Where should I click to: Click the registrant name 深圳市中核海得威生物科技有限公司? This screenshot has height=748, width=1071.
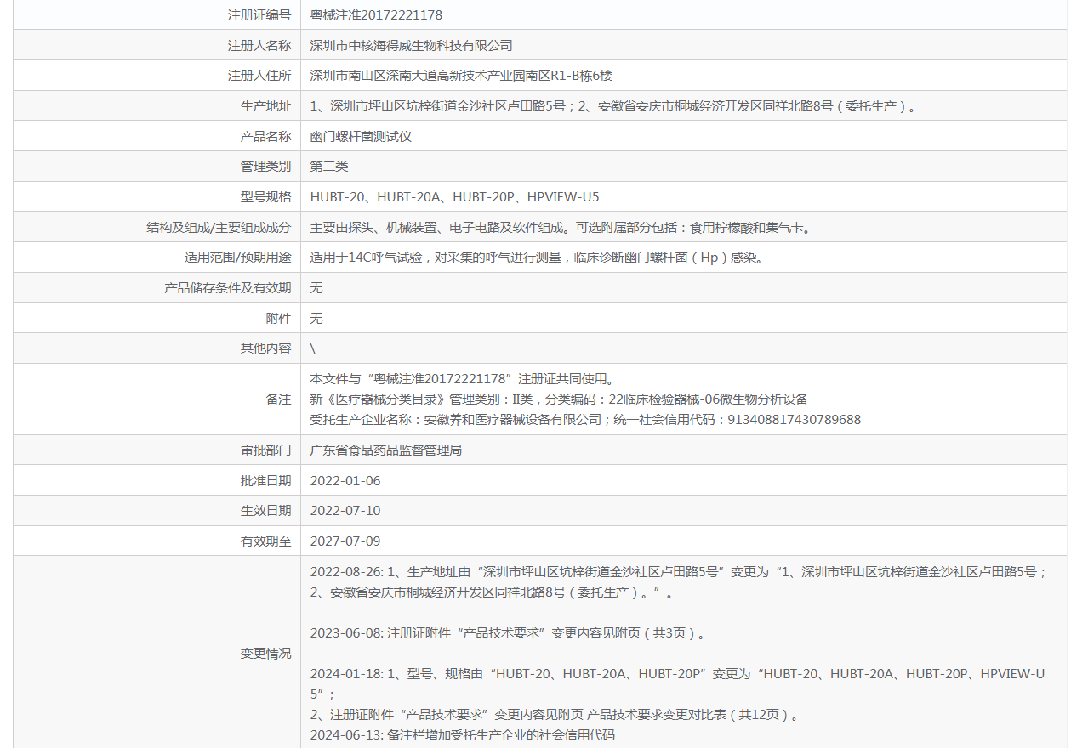tap(411, 46)
